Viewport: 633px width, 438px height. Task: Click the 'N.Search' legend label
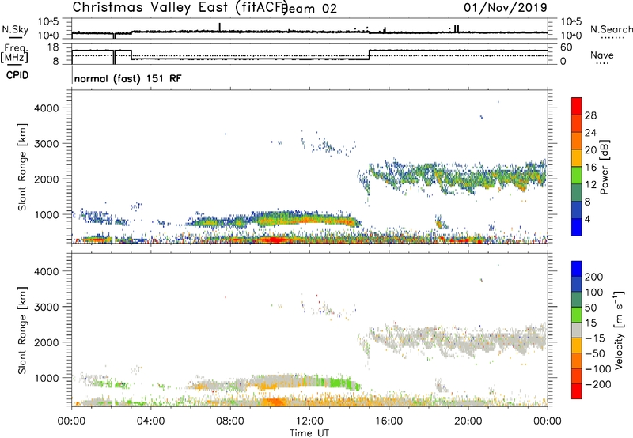click(x=611, y=29)
